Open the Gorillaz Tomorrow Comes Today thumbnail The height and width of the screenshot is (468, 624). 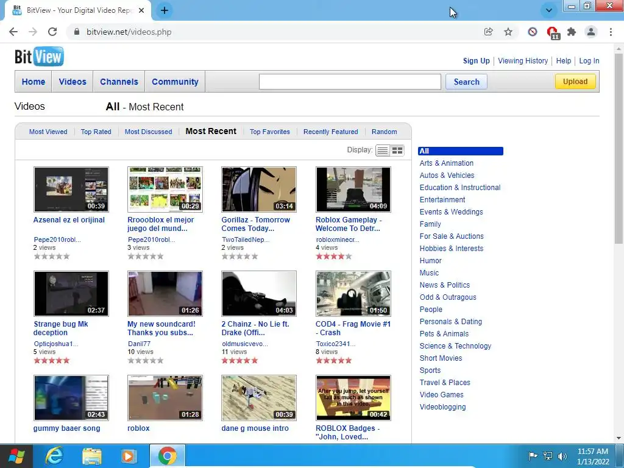pyautogui.click(x=259, y=190)
